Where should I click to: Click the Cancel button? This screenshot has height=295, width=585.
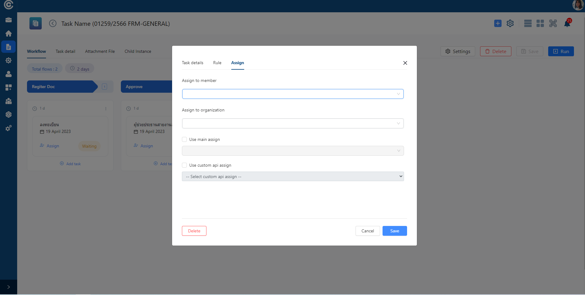[x=368, y=231]
